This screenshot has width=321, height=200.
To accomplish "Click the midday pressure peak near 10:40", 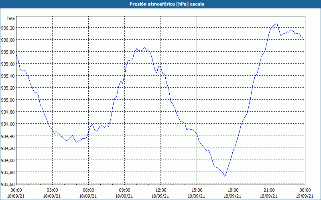I will 144,47.
